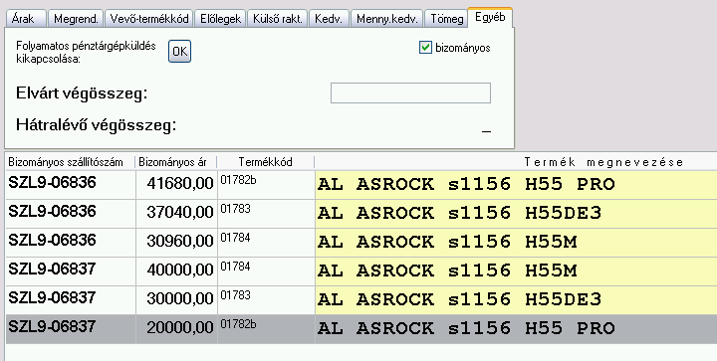Select the Előlegek tab
This screenshot has width=717, height=361.
(221, 19)
